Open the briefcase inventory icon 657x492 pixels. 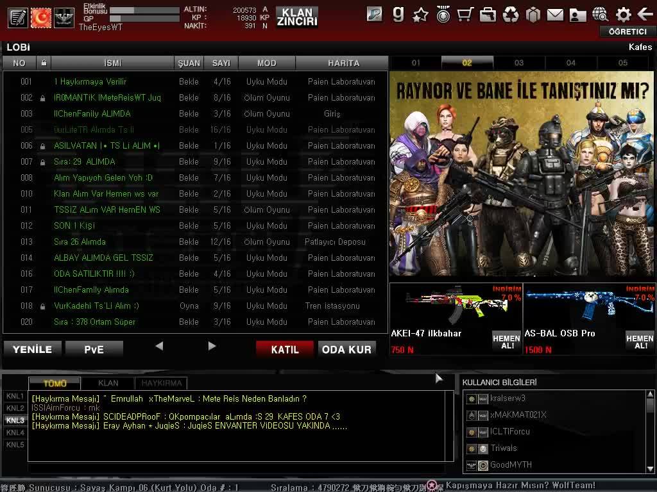[x=488, y=15]
